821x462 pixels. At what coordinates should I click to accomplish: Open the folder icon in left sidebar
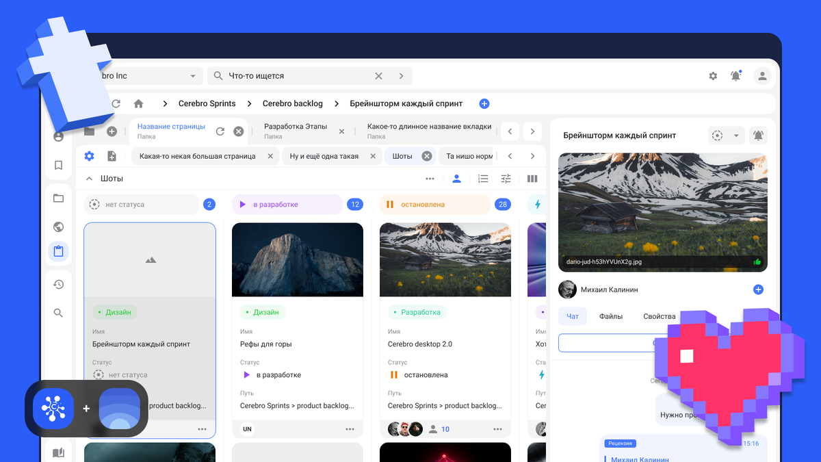[x=58, y=198]
